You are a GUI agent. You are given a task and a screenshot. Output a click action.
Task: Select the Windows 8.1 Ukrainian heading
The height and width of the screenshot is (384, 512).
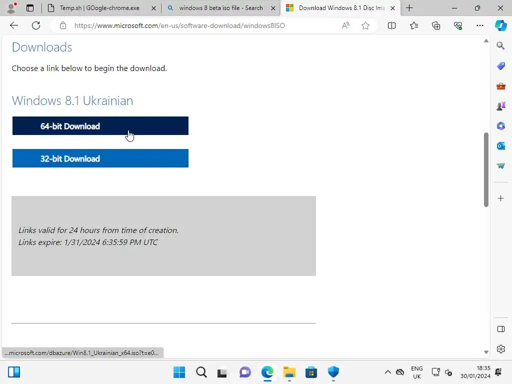click(x=72, y=100)
